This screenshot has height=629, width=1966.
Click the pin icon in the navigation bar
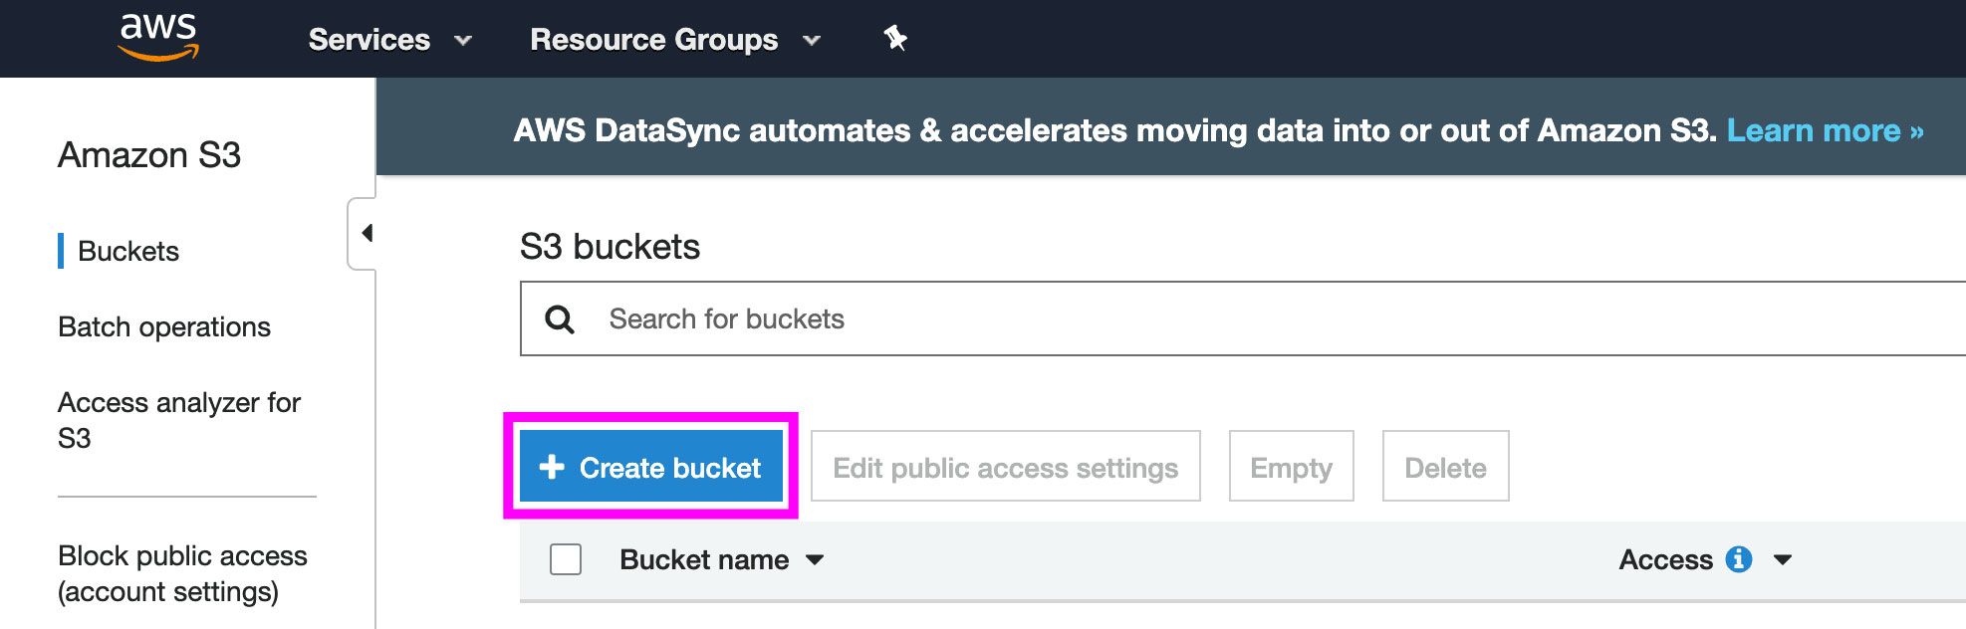coord(893,38)
